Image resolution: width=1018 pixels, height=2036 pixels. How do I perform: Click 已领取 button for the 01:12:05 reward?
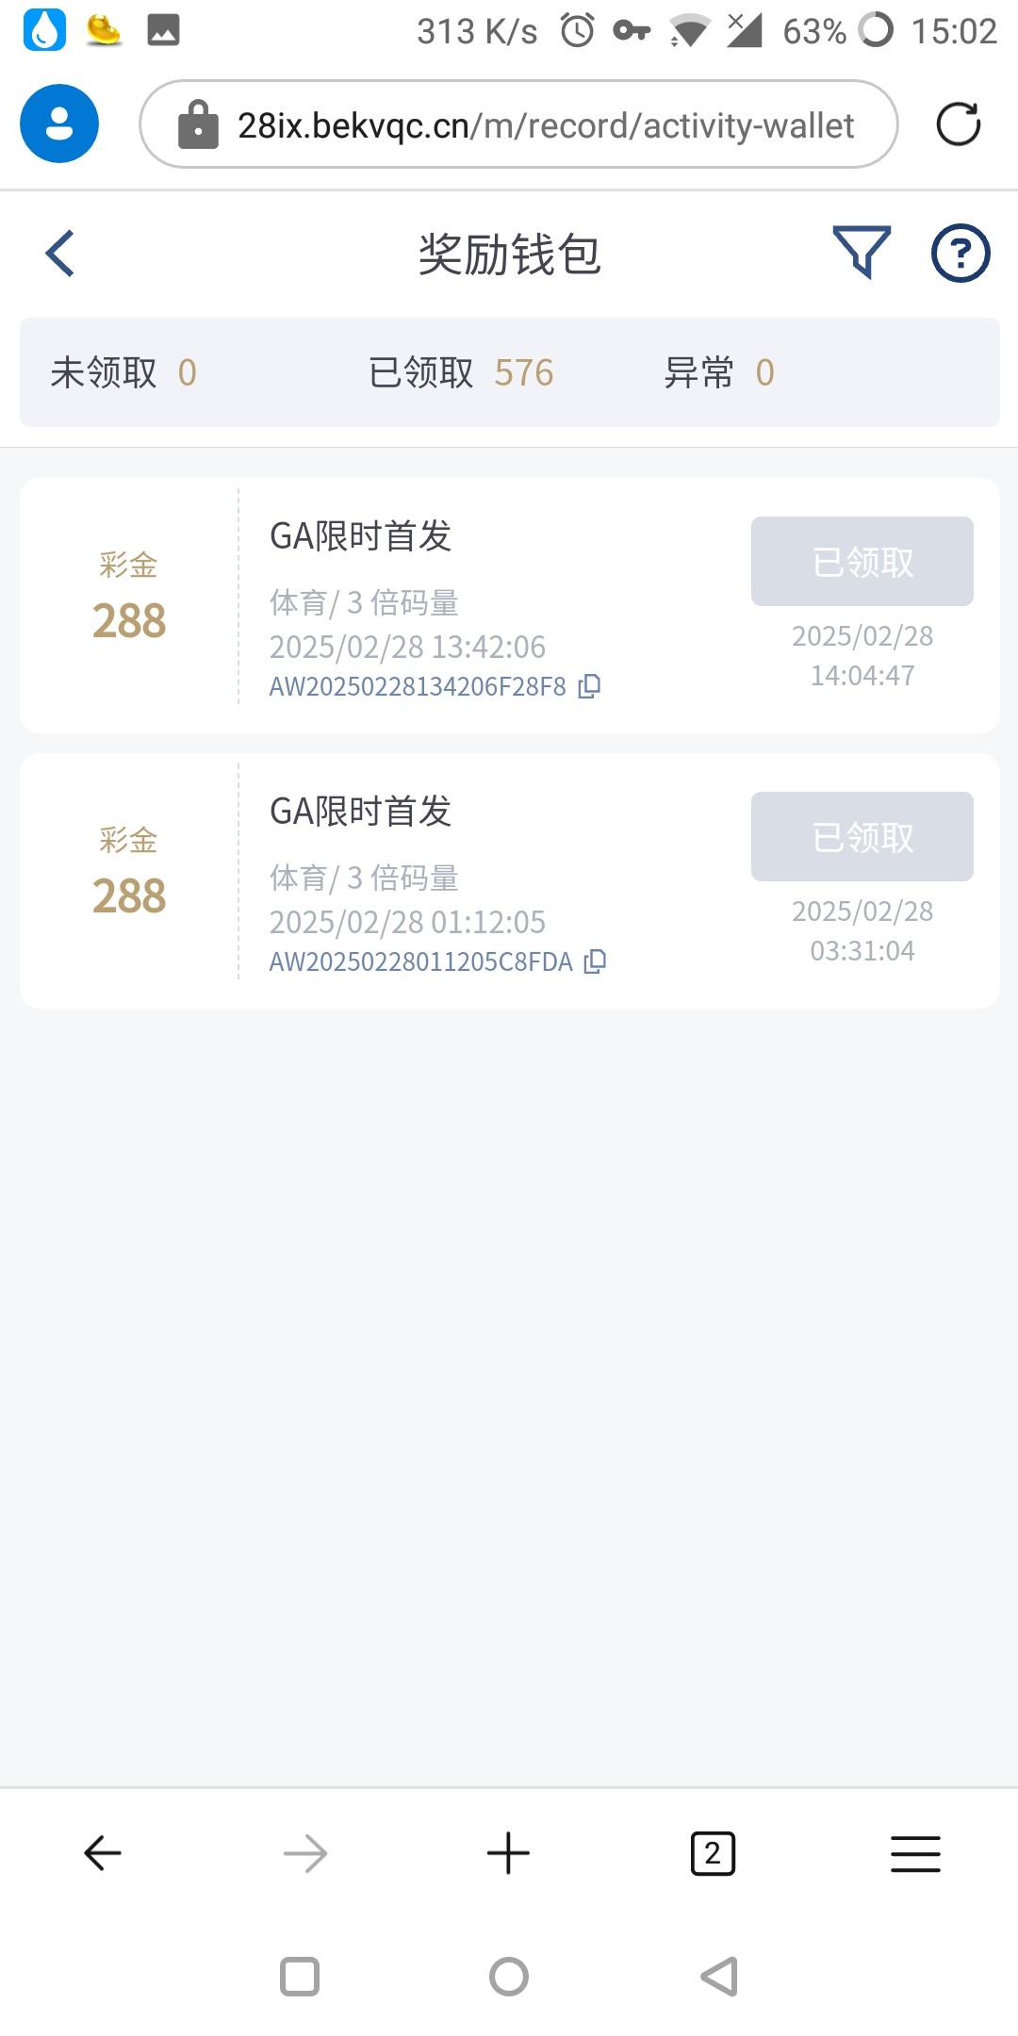point(862,837)
